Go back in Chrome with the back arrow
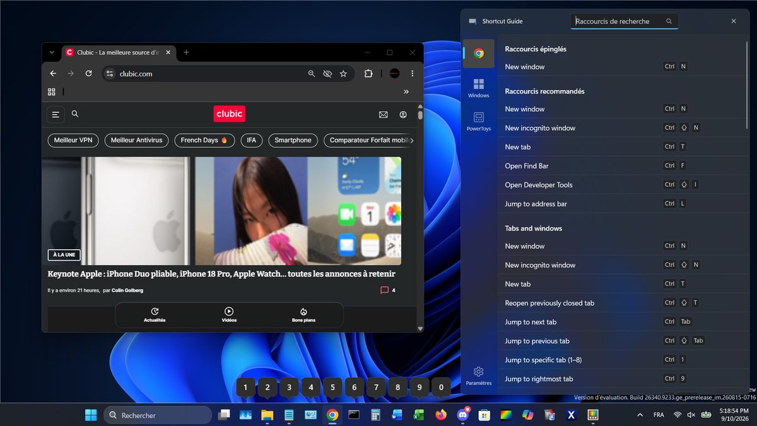Screen dimensions: 757x426 (53, 74)
